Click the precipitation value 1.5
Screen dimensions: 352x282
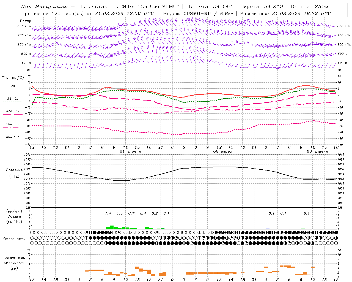pos(120,213)
